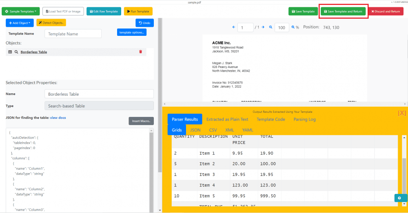Close the output results panel
Screen dimensions: 408x213
(x=401, y=113)
